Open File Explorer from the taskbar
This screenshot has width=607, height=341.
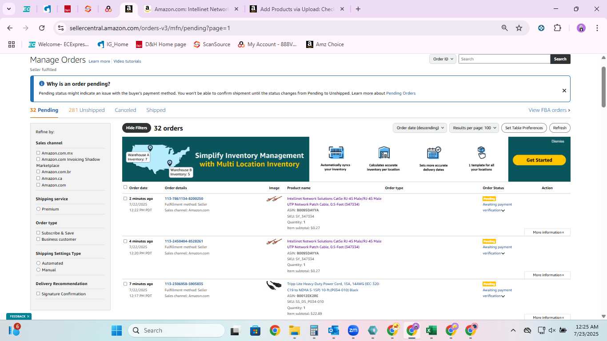295,330
